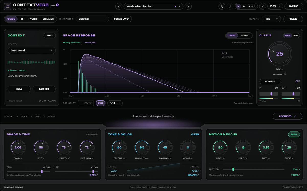This screenshot has height=191, width=307.
Task: Click the Width knob showing 120
Action: [220, 147]
